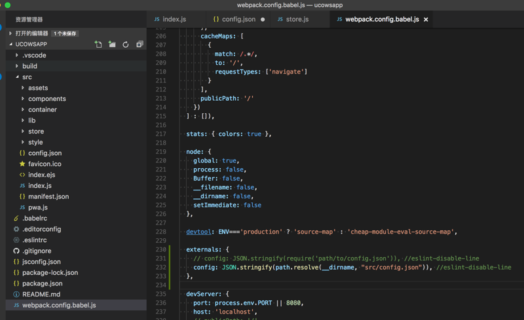Click the star icon beside favicon.ico
524x320 pixels.
pyautogui.click(x=22, y=164)
